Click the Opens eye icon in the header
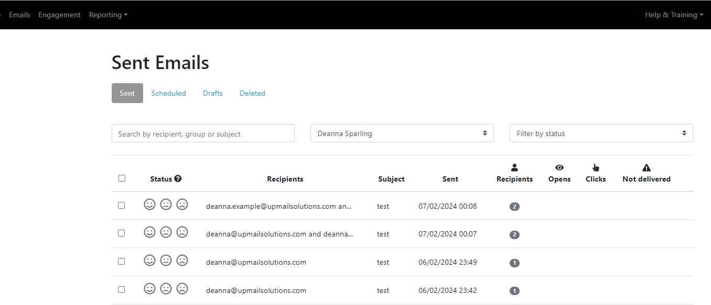 [x=559, y=167]
